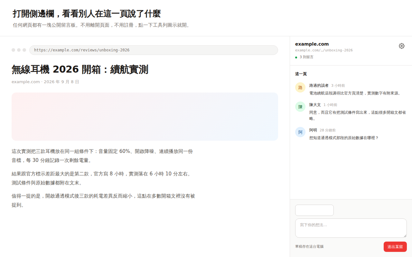Click the green online status dot
The width and height of the screenshot is (412, 257).
click(x=296, y=57)
